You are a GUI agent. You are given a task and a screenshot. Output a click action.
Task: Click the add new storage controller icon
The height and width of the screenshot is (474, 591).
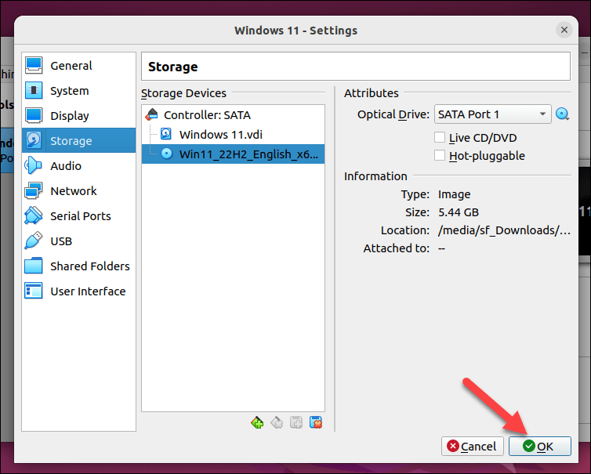click(256, 423)
